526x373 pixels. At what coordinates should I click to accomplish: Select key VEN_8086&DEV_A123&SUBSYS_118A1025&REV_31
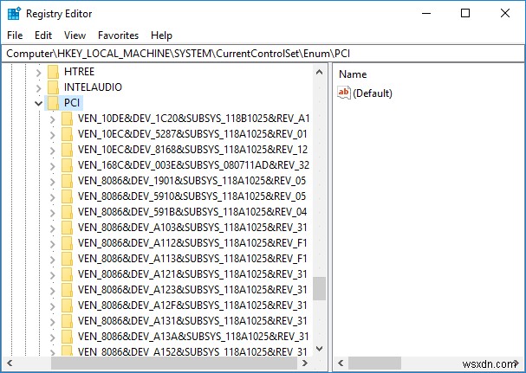tap(192, 290)
